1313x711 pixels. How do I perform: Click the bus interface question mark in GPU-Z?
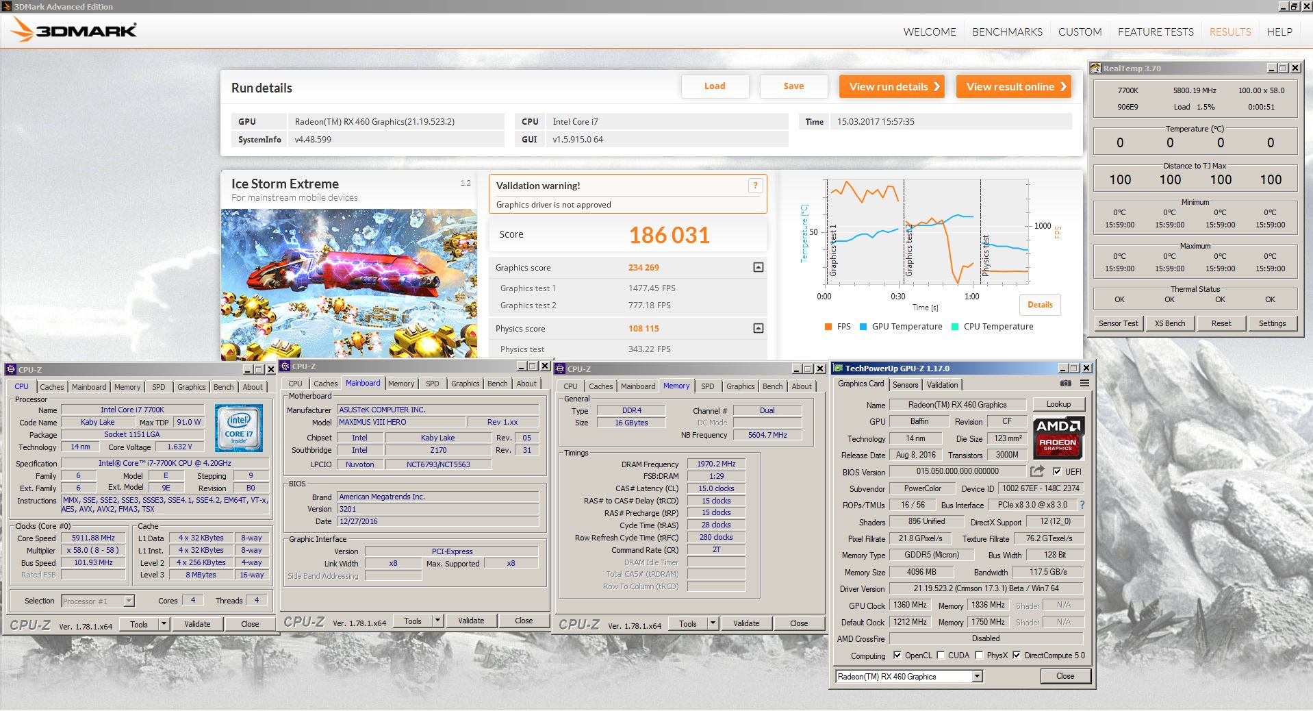pyautogui.click(x=1082, y=505)
